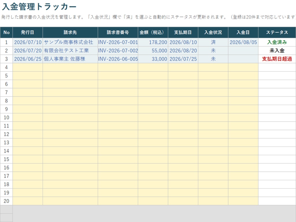
Task: Click the issue date 2026/06/25 cell
Action: (x=27, y=59)
